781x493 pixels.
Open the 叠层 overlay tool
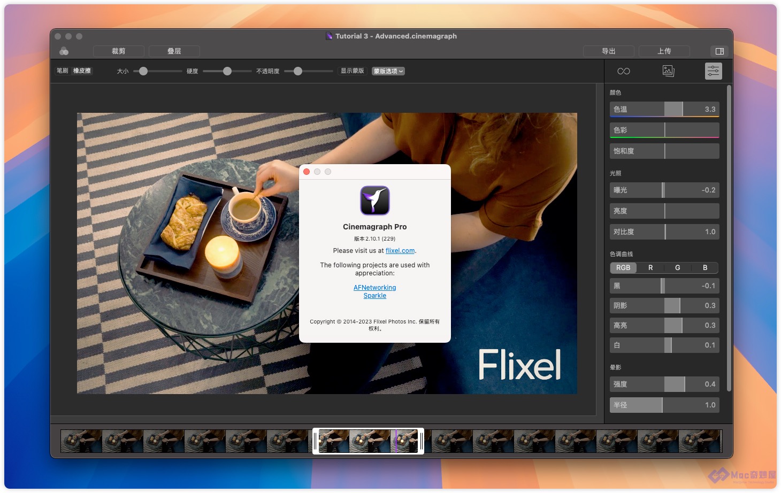click(x=174, y=51)
